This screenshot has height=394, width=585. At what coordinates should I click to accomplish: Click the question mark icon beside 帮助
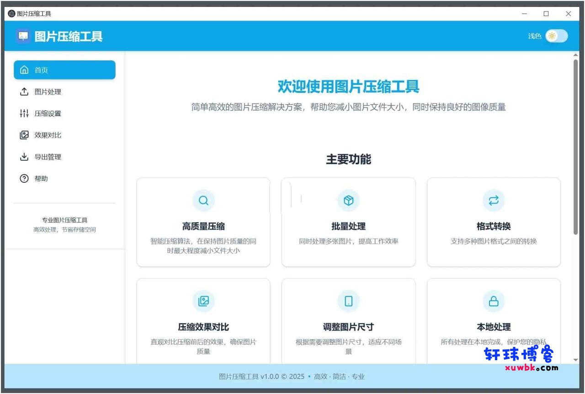click(24, 178)
